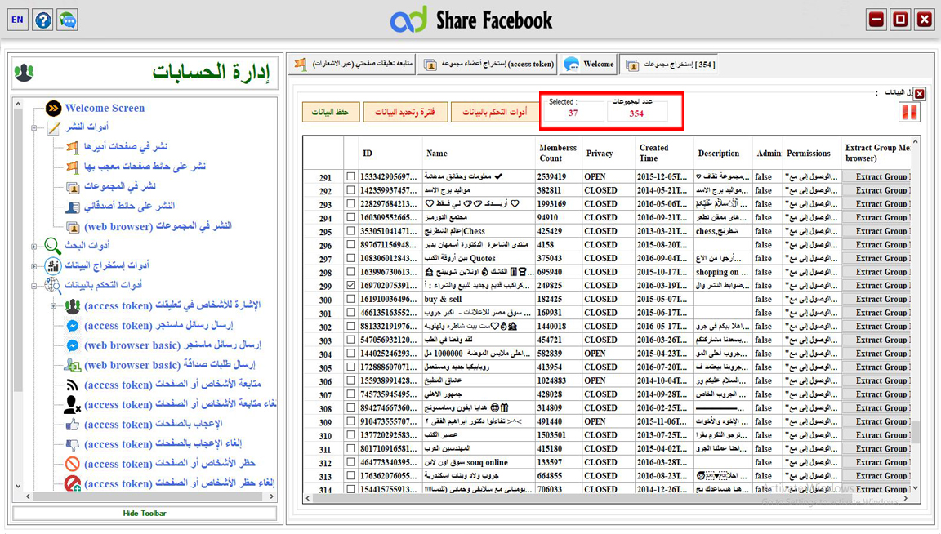Click the table vertical scrollbar thumb
941x534 pixels.
click(915, 432)
